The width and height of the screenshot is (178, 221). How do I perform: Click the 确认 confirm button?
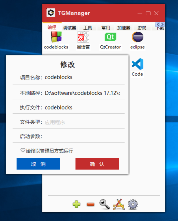point(97,164)
